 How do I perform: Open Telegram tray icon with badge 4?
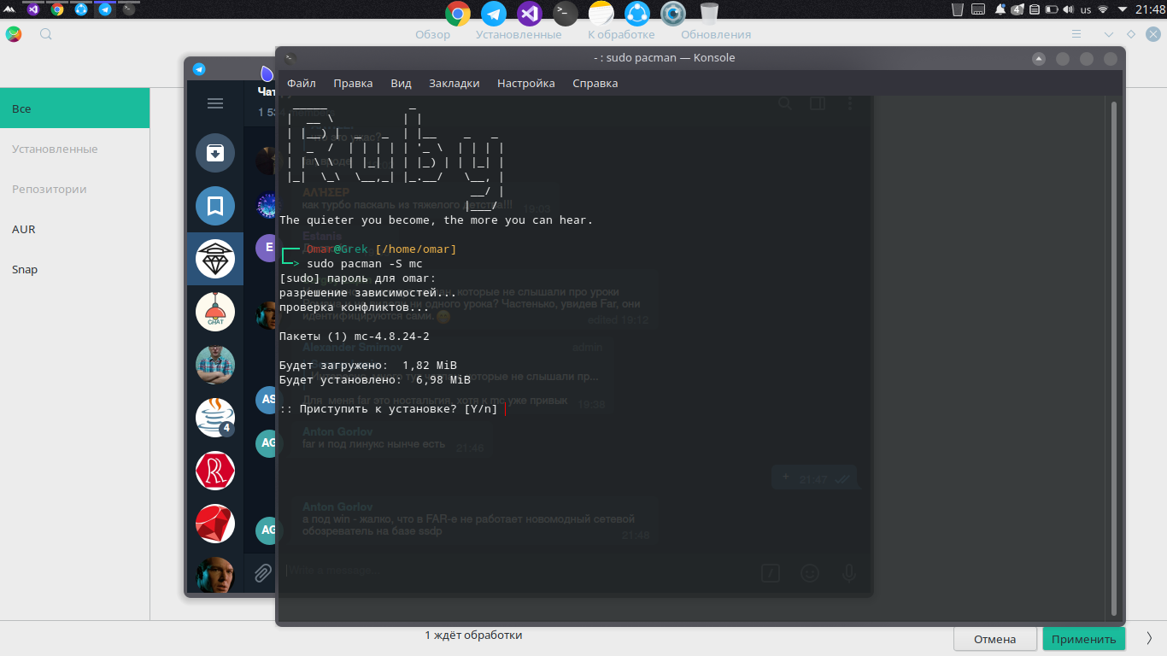(1017, 9)
